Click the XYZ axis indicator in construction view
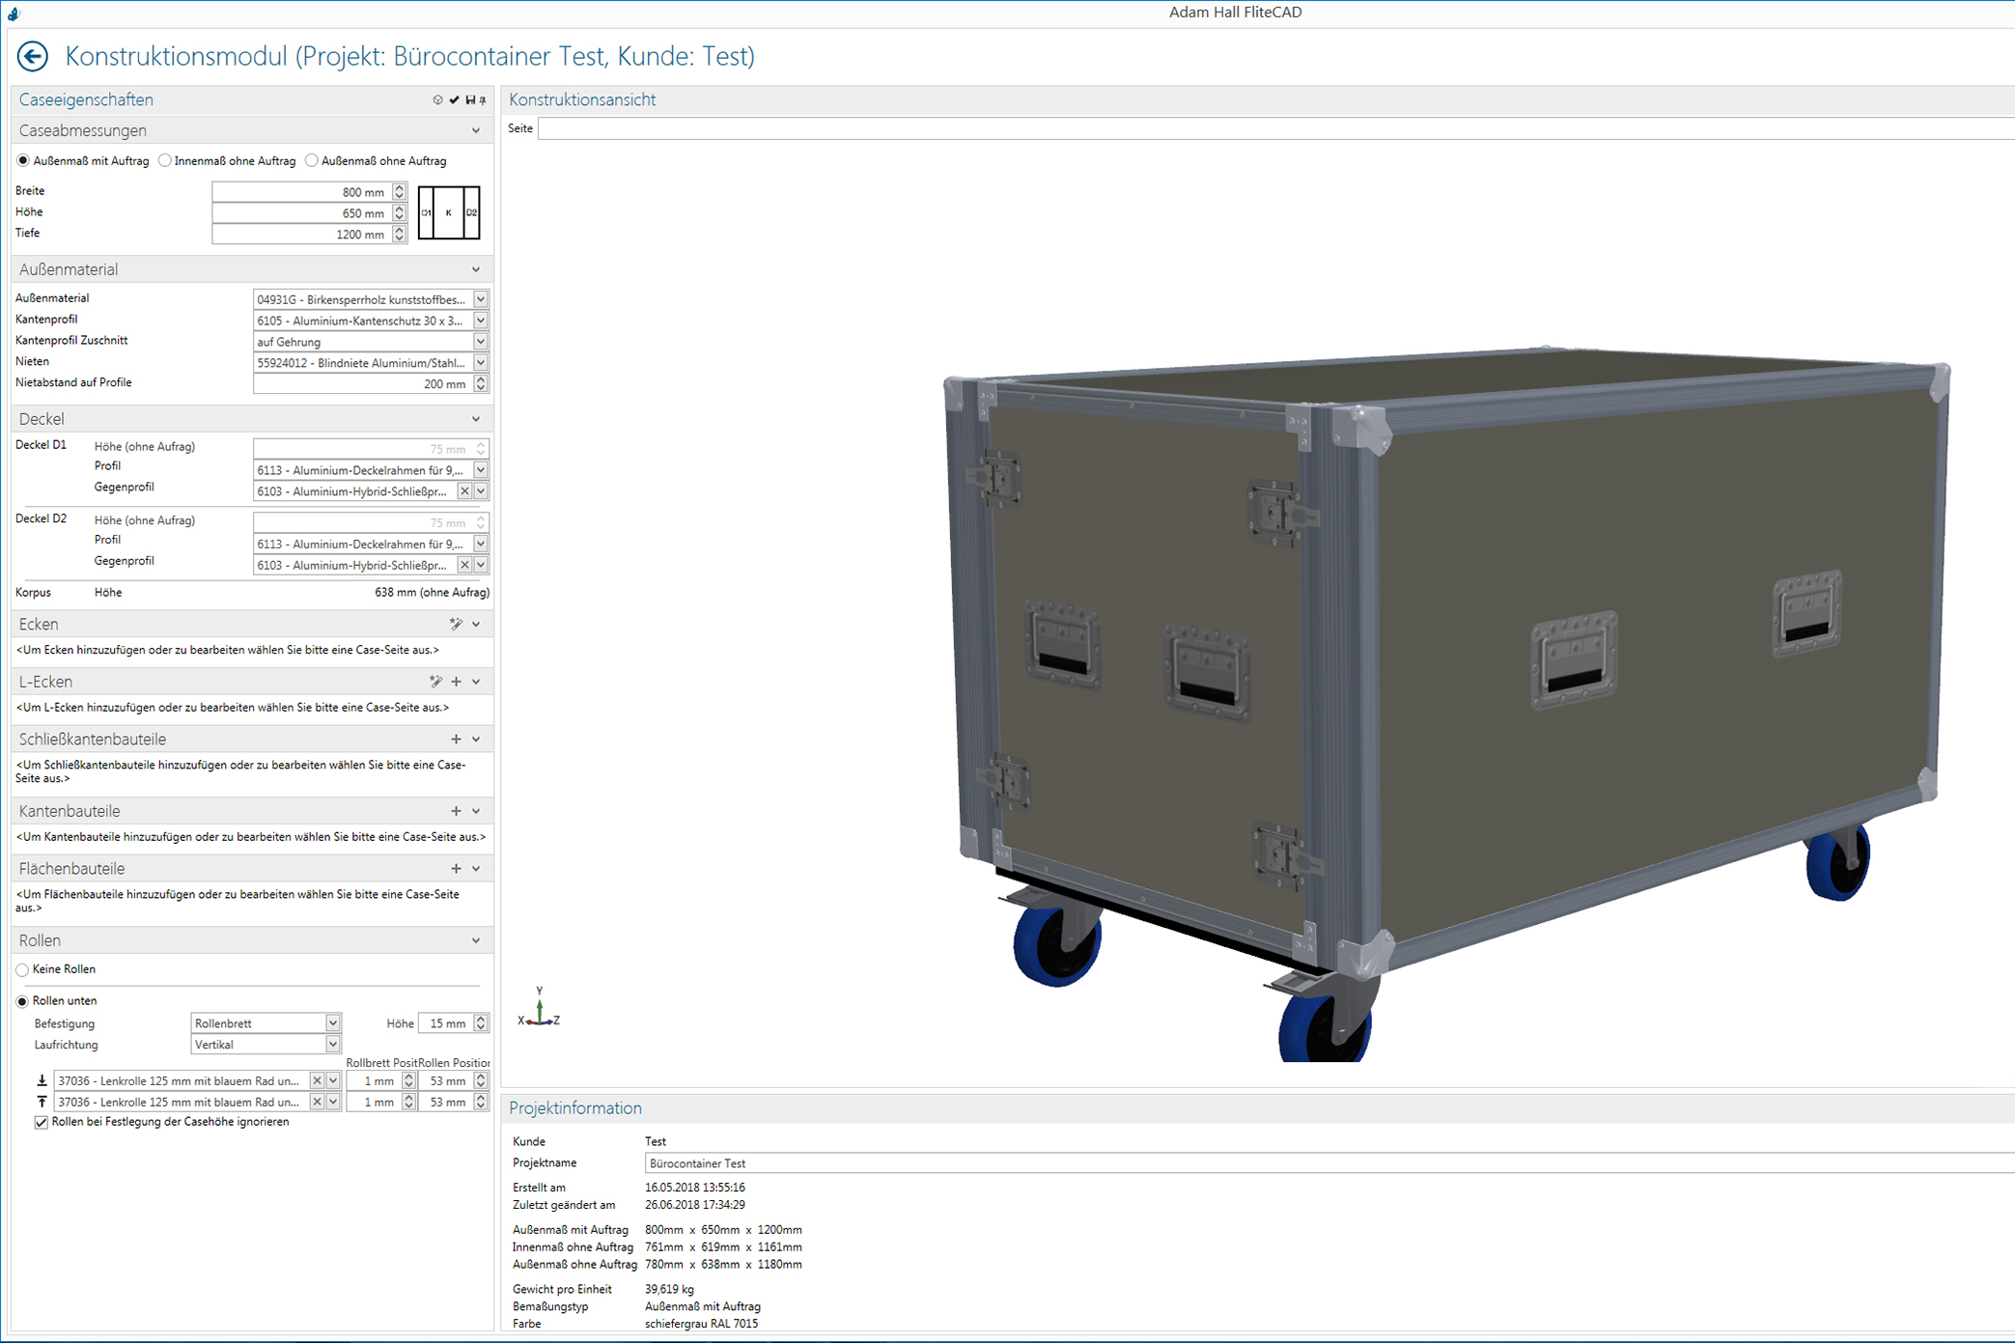Screen dimensions: 2015x1343 tap(539, 1008)
